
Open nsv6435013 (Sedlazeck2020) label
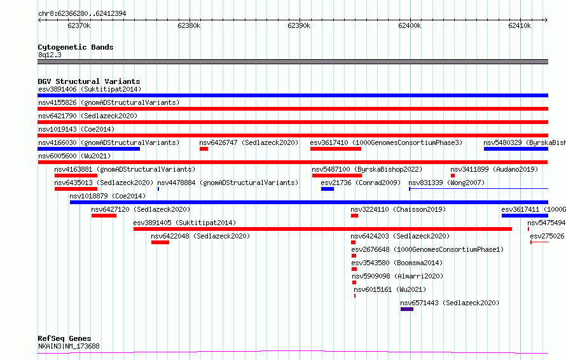click(104, 183)
